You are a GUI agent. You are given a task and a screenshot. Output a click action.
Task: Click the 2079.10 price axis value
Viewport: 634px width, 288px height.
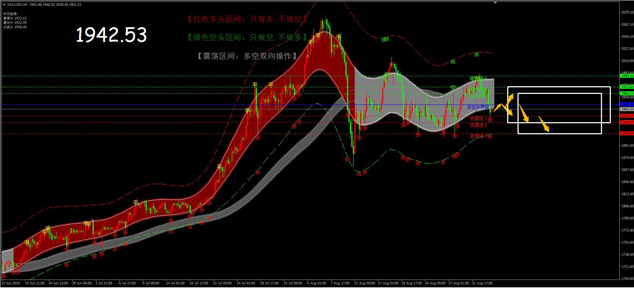pyautogui.click(x=627, y=12)
